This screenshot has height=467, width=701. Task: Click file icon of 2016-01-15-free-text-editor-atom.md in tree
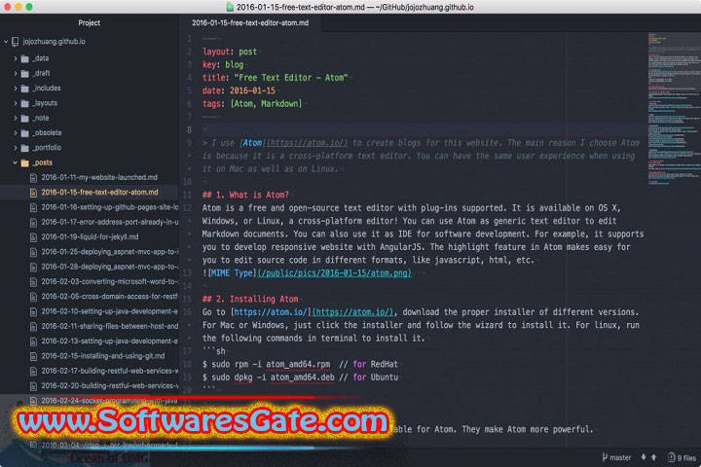click(33, 193)
